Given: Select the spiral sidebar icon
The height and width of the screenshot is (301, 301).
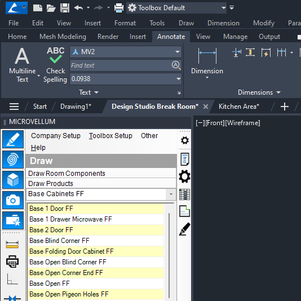Looking at the screenshot, I should coord(13,160).
